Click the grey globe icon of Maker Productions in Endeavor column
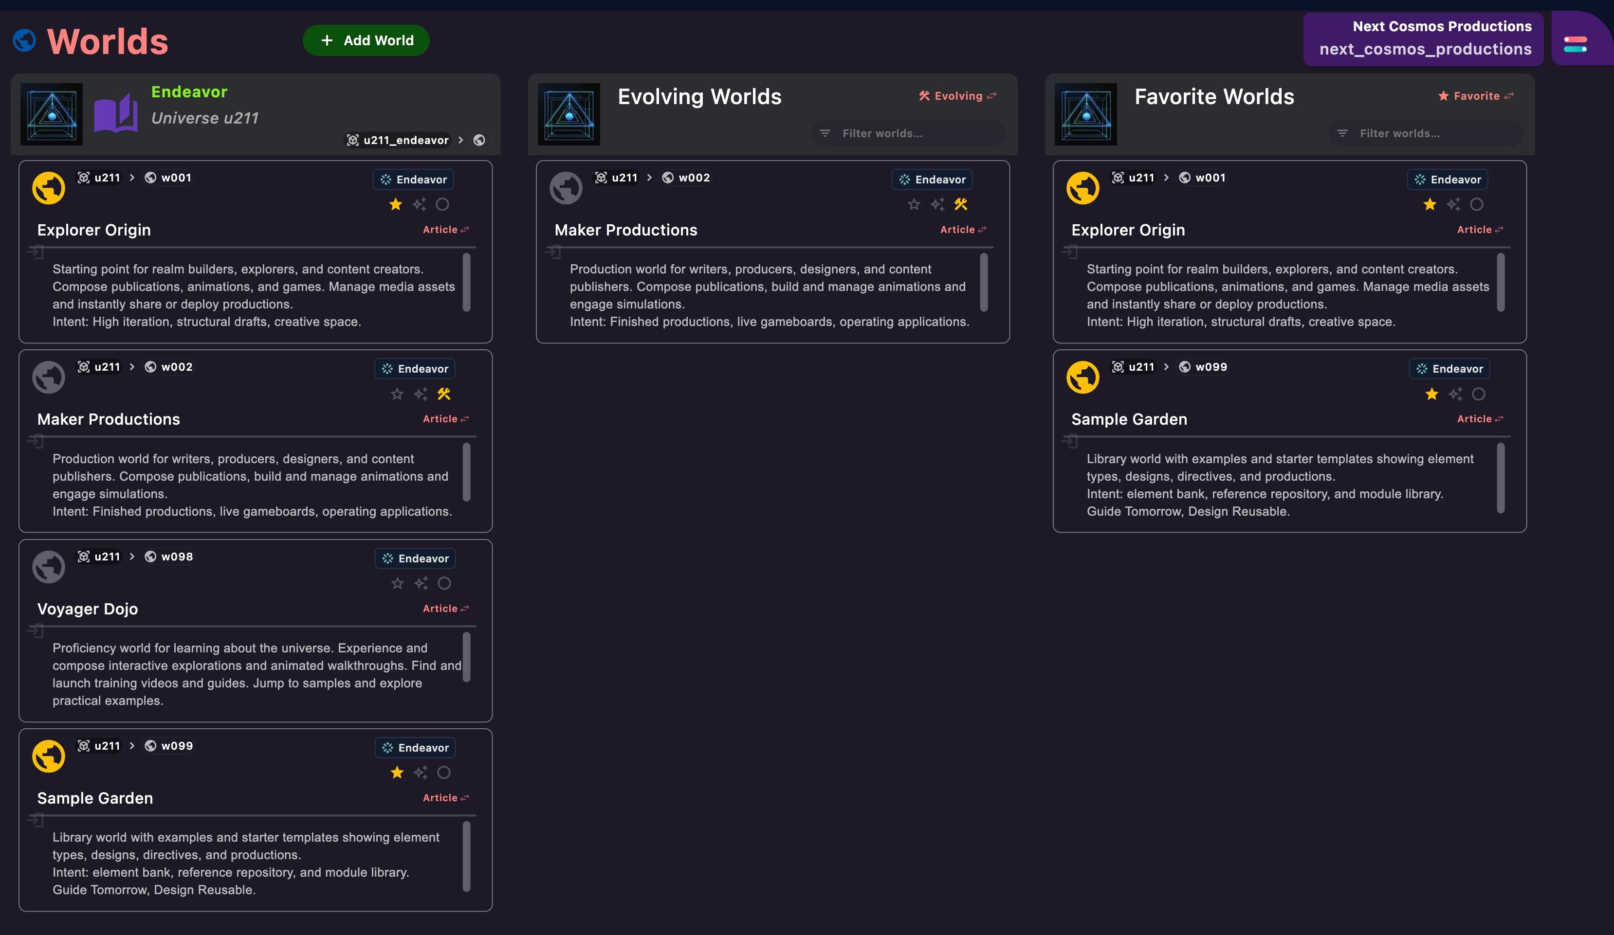 pos(49,377)
